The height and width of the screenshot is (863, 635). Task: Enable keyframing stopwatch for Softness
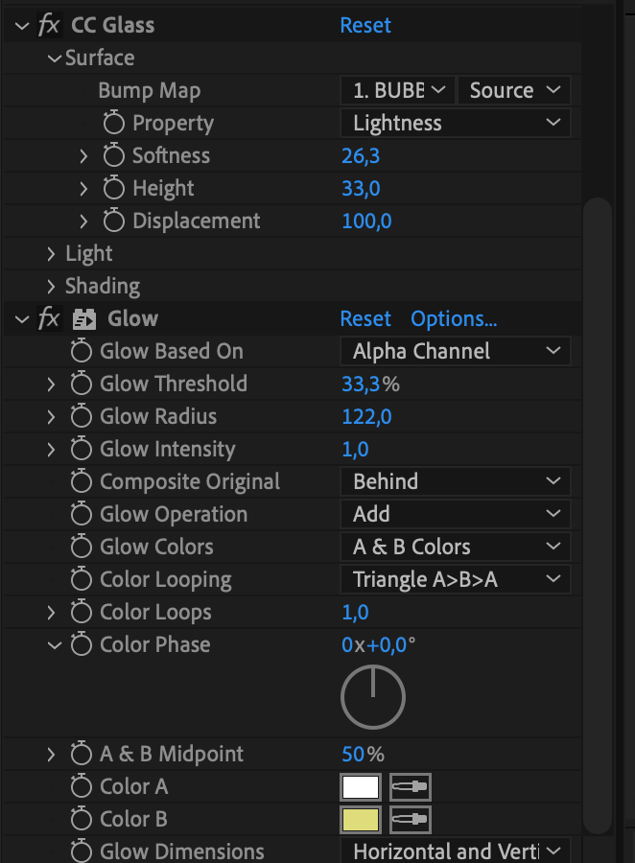(x=115, y=156)
